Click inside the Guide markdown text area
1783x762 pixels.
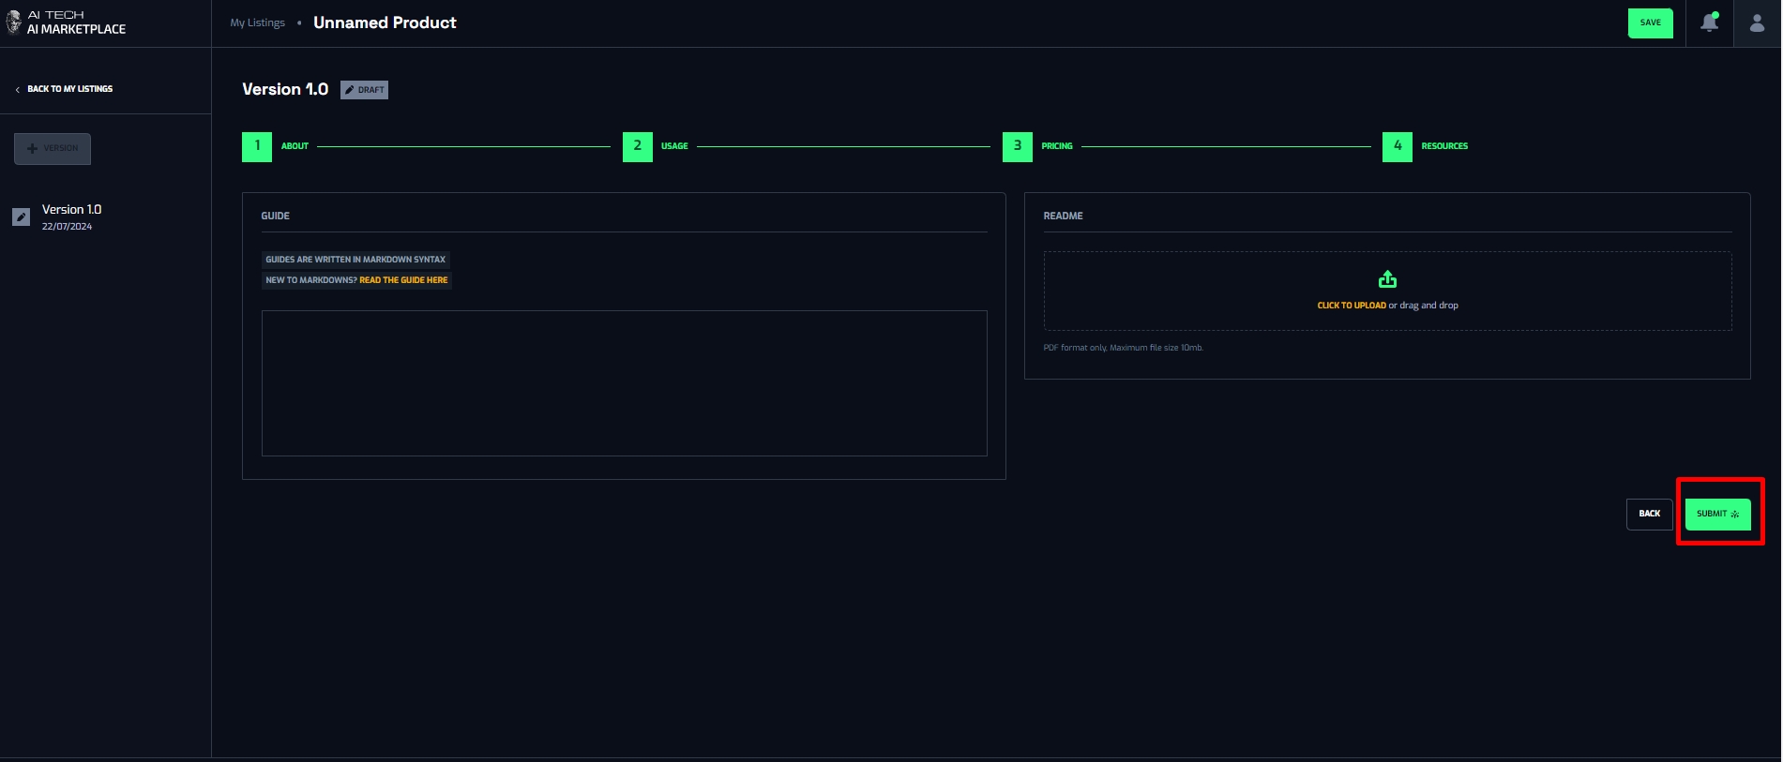pyautogui.click(x=624, y=383)
